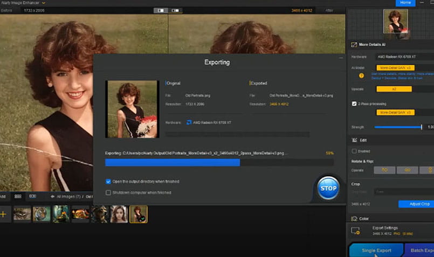Image resolution: width=434 pixels, height=257 pixels.
Task: Click the back arrow beside All Images
Action: click(52, 197)
